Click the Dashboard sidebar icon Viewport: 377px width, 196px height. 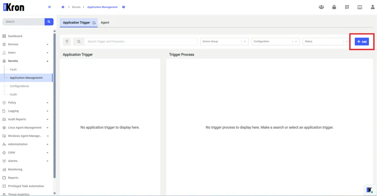(x=4, y=36)
